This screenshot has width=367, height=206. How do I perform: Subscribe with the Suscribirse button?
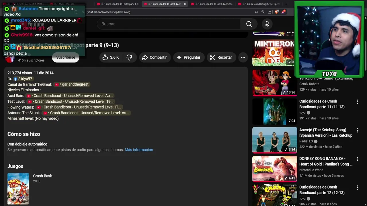(66, 58)
